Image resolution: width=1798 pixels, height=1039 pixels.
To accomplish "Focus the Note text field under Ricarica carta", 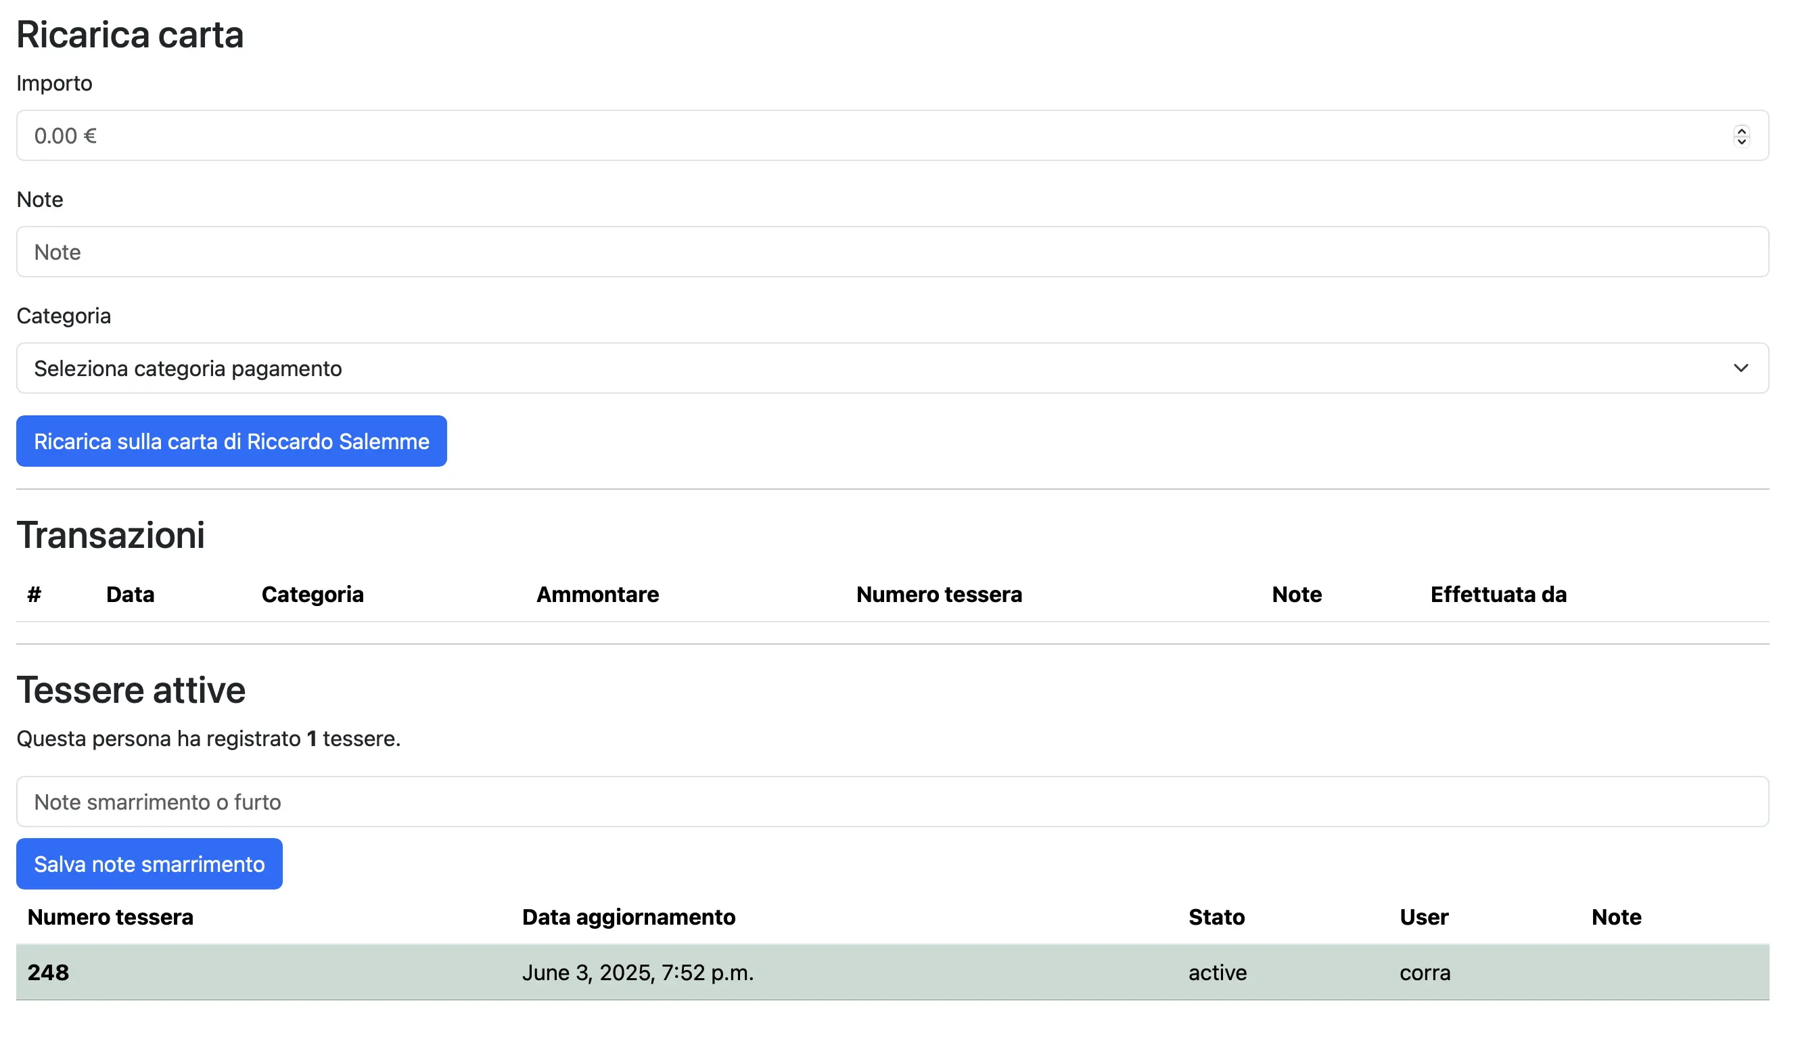I will coord(892,252).
